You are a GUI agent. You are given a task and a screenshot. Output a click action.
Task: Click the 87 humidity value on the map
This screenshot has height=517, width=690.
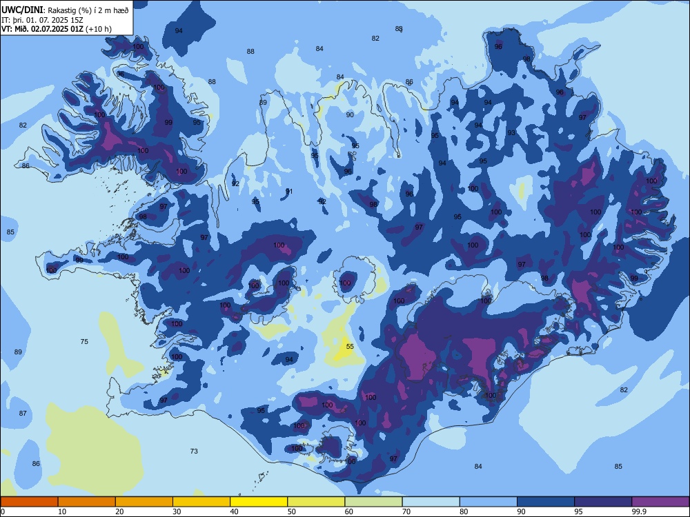pyautogui.click(x=23, y=413)
